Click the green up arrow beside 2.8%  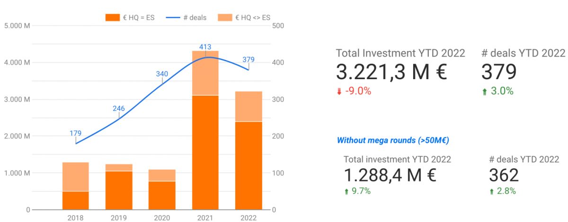pos(492,191)
